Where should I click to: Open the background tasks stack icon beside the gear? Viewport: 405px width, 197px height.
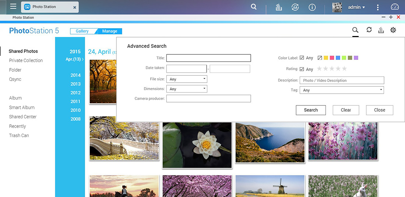coord(381,30)
